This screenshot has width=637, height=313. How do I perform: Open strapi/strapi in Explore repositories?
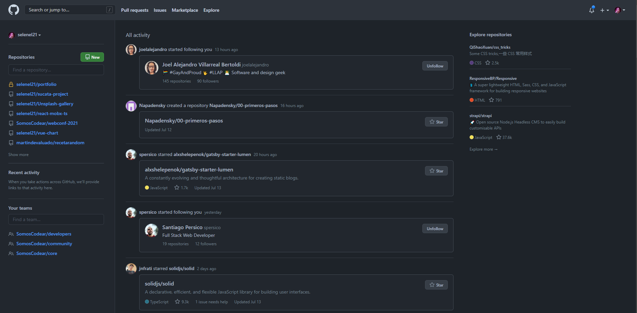[x=481, y=116]
